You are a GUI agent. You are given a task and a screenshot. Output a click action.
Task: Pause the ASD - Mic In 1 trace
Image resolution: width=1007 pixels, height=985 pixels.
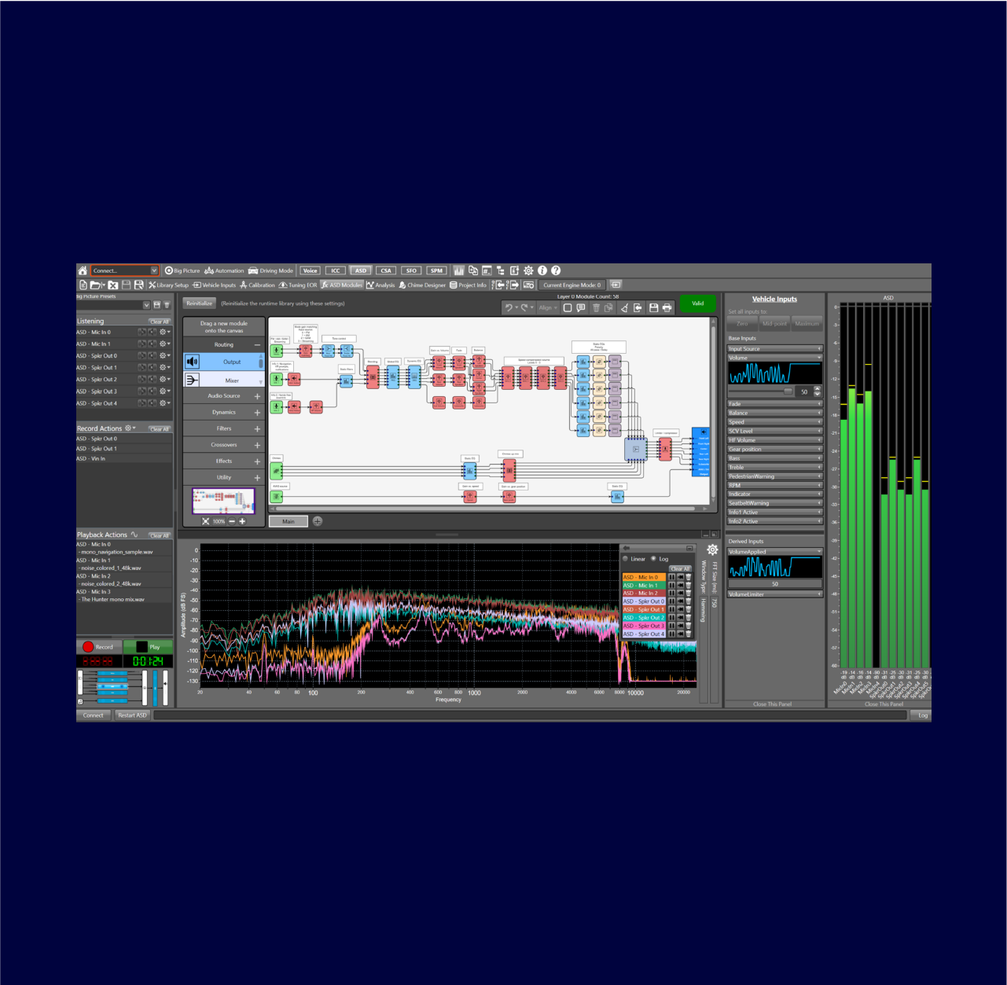[x=672, y=586]
